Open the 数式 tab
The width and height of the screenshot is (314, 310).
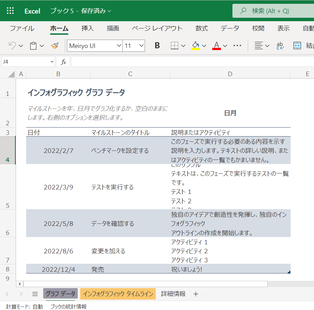[202, 28]
